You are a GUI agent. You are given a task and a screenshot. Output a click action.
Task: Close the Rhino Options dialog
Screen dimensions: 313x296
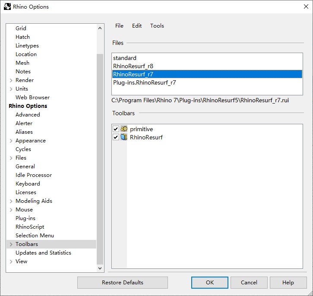[306, 6]
